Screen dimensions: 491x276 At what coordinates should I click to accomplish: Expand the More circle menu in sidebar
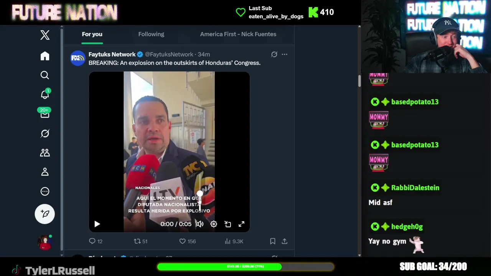click(x=45, y=191)
